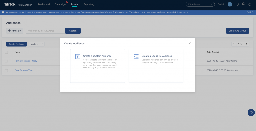Close the Create Audience dialog
This screenshot has height=131, width=256.
(x=190, y=43)
